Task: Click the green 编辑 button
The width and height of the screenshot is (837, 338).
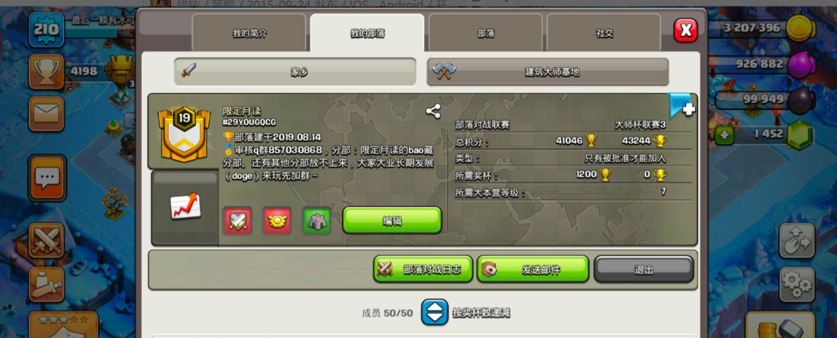Action: pos(392,221)
